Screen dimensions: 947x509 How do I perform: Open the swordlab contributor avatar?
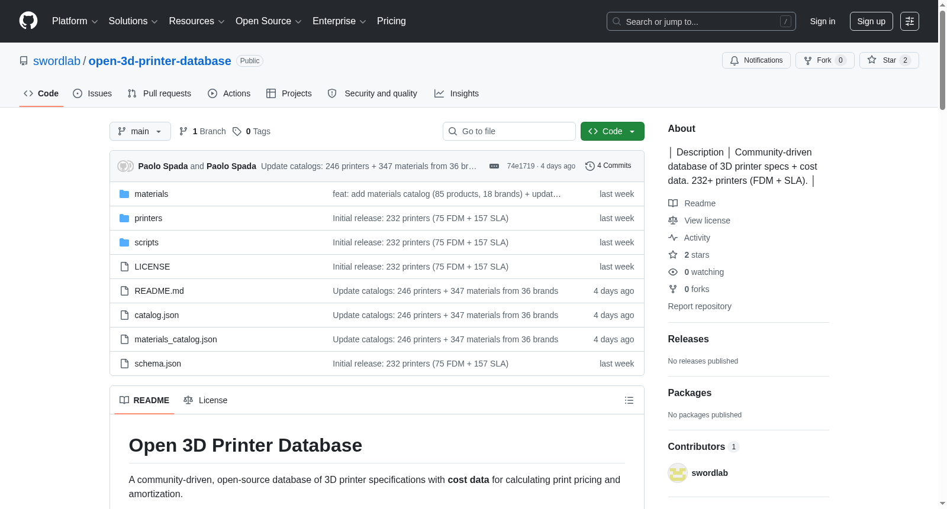click(678, 473)
